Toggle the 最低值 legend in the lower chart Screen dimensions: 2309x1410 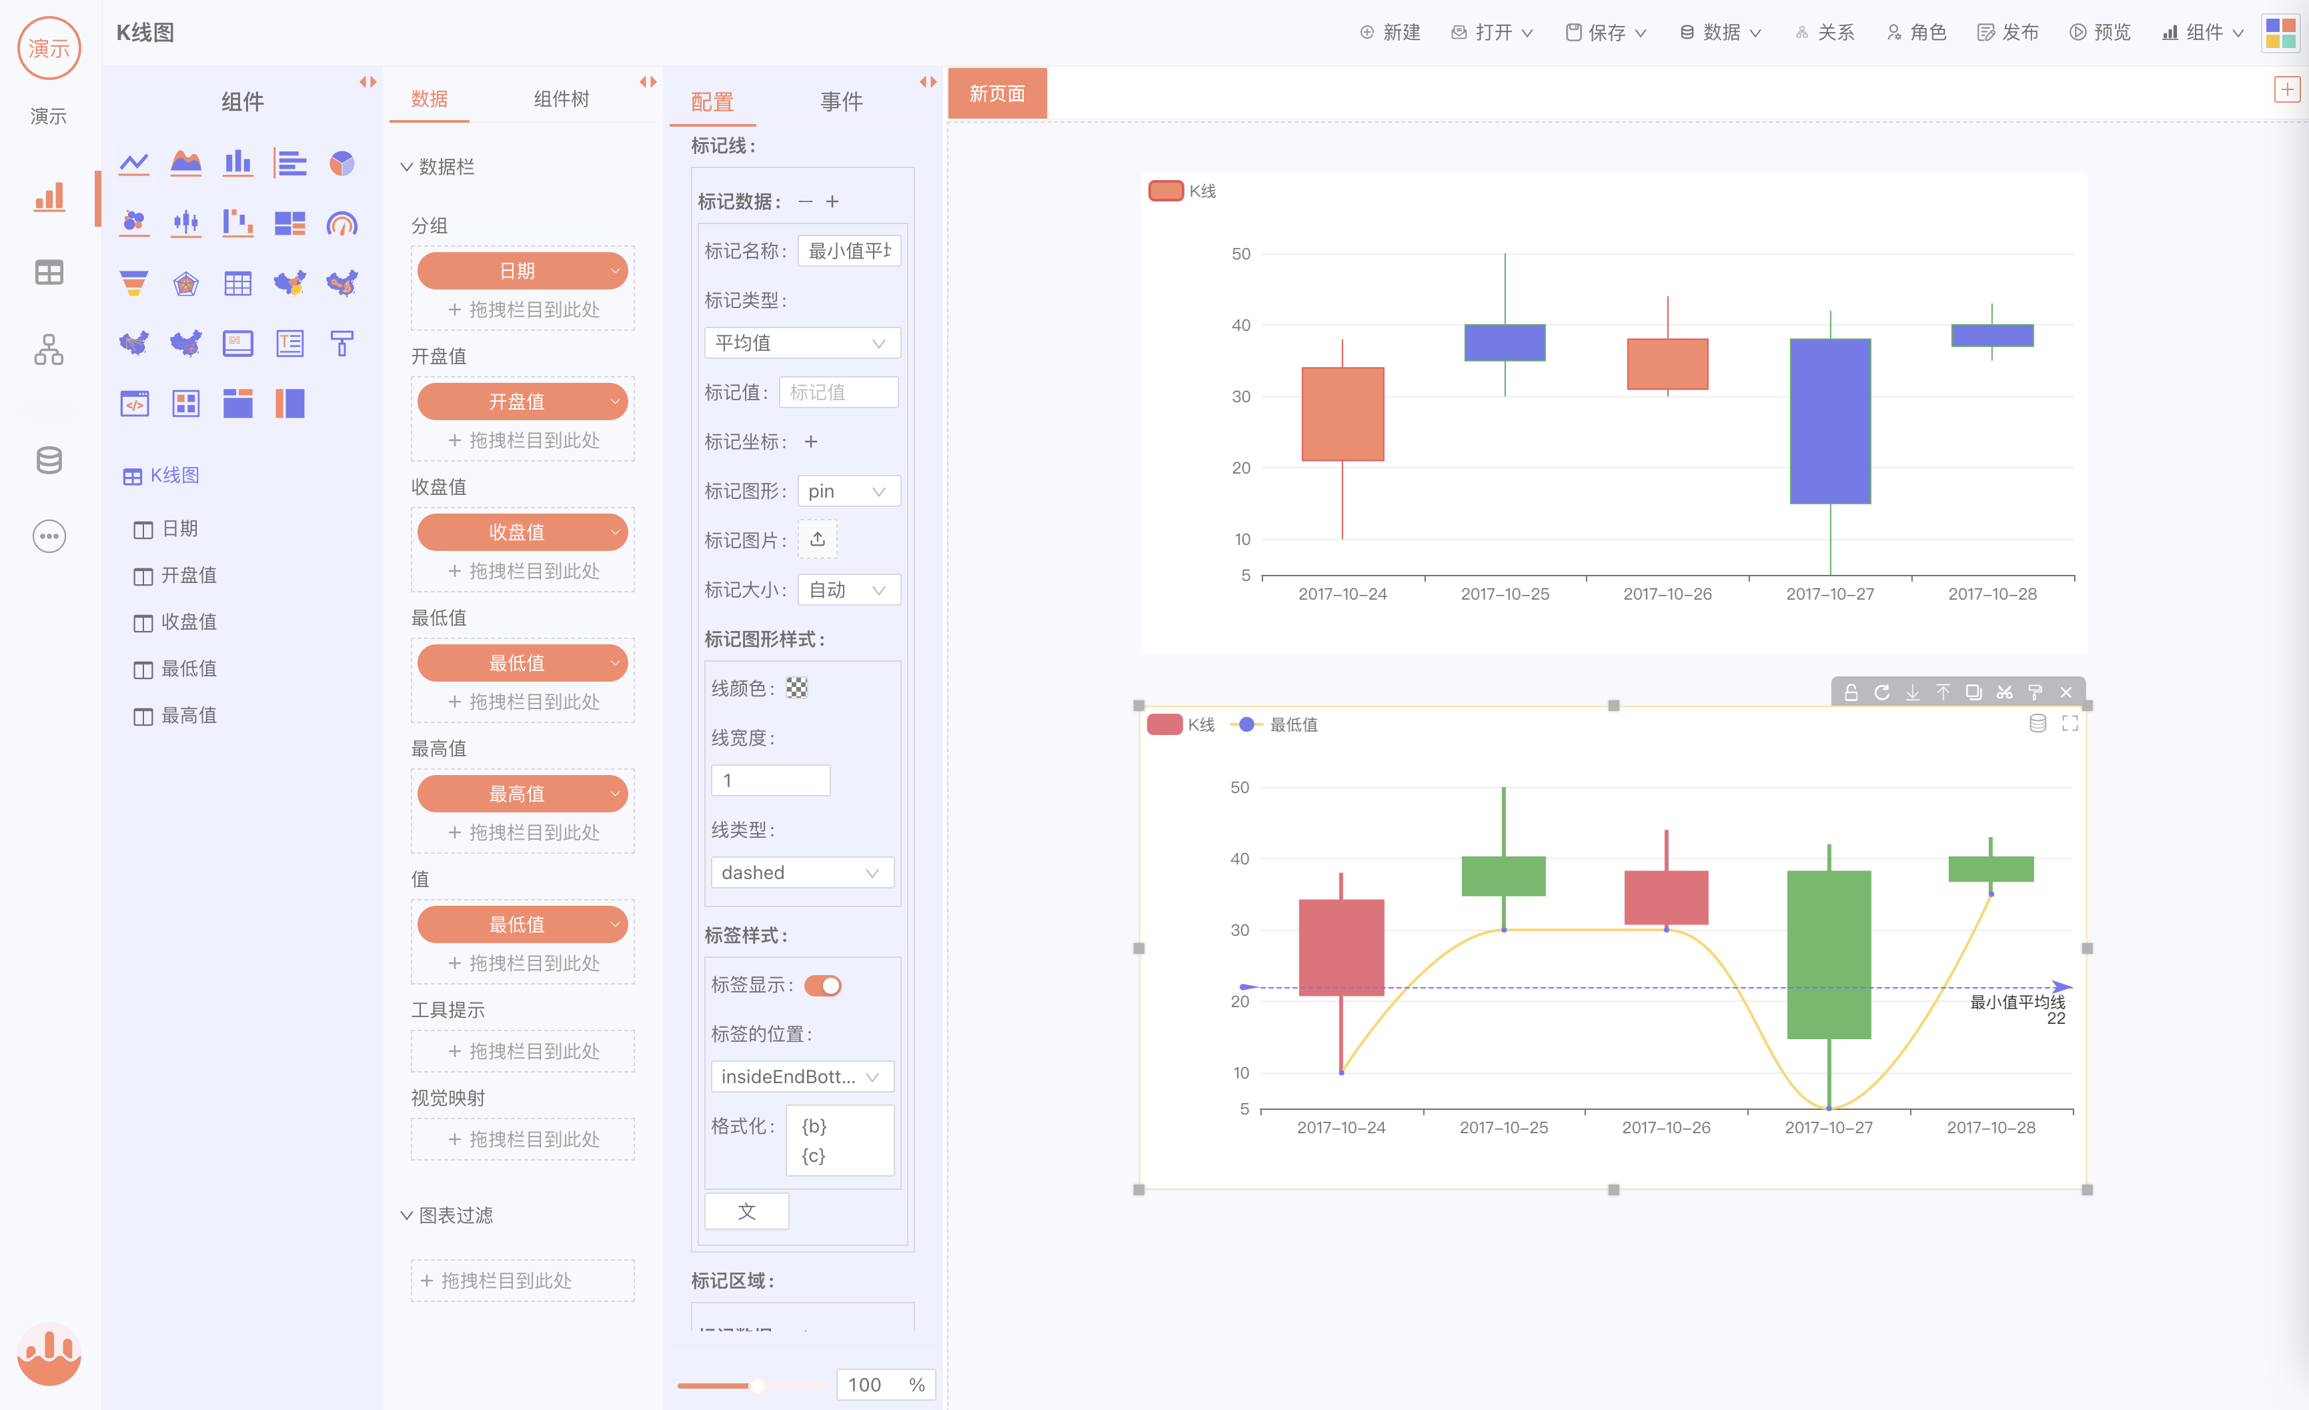click(1273, 724)
